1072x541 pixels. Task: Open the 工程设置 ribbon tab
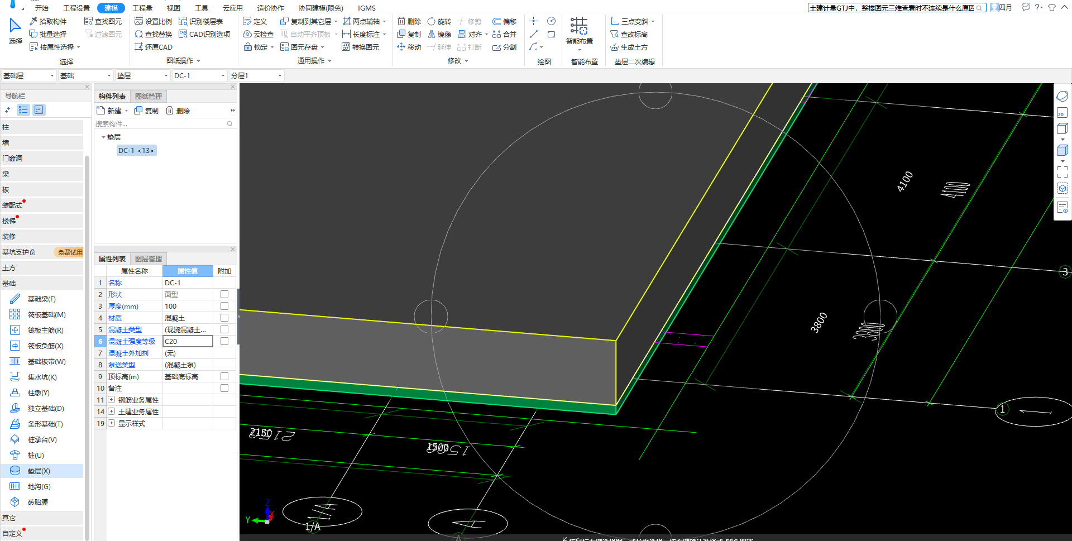pyautogui.click(x=76, y=8)
